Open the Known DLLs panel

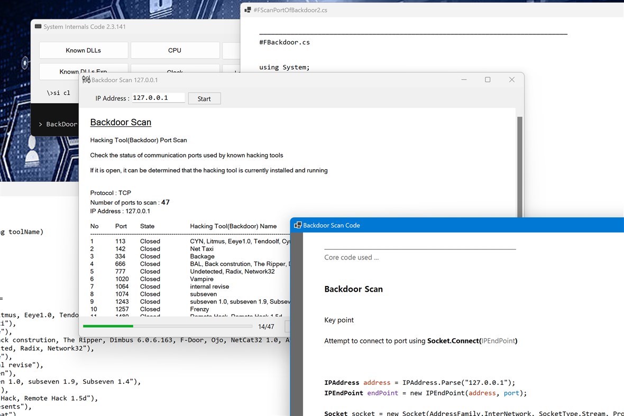click(x=82, y=50)
